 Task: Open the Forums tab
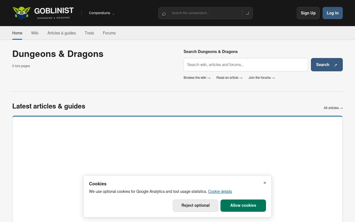tap(109, 33)
